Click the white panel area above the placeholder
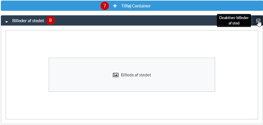This screenshot has height=125, width=263. click(x=132, y=44)
